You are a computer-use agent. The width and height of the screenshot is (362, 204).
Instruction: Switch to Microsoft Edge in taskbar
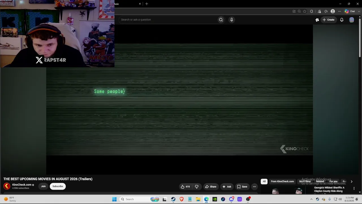206,199
